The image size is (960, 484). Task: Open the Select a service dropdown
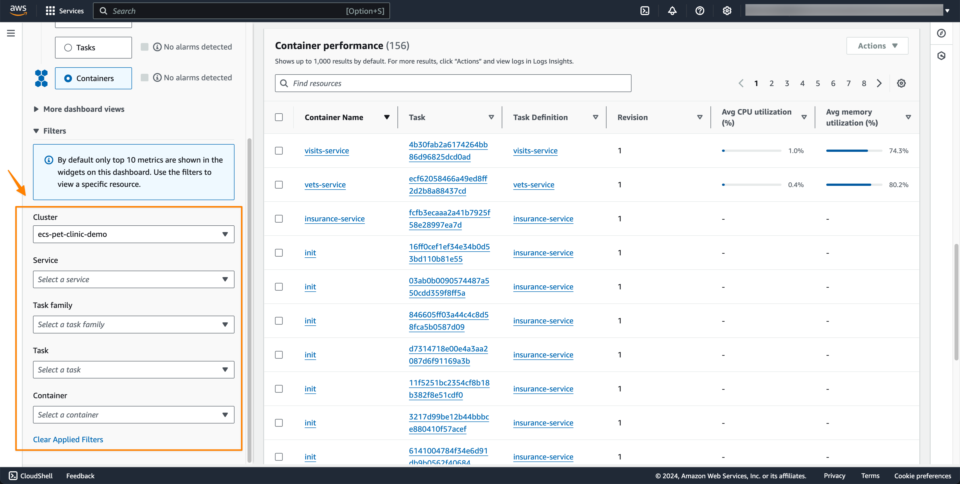coord(133,279)
